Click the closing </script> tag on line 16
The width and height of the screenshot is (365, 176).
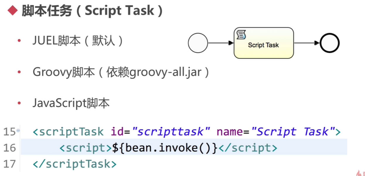(x=248, y=148)
